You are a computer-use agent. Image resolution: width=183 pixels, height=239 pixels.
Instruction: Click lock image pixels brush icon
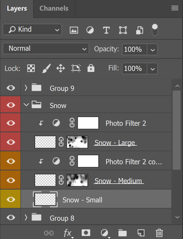point(46,68)
